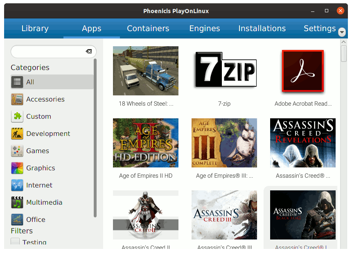The height and width of the screenshot is (253, 352).
Task: Clear the search field with backspace icon
Action: pyautogui.click(x=89, y=52)
